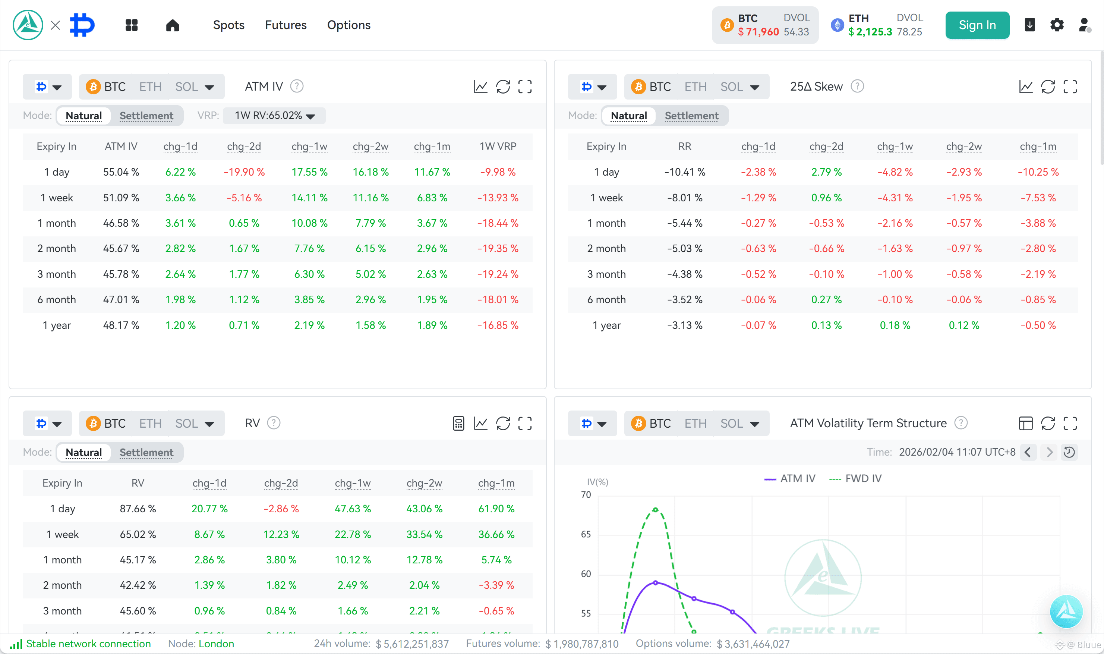Open the Options menu
The image size is (1104, 654).
coord(348,25)
